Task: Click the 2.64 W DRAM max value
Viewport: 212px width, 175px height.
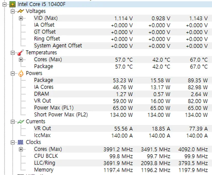Action: click(199, 94)
